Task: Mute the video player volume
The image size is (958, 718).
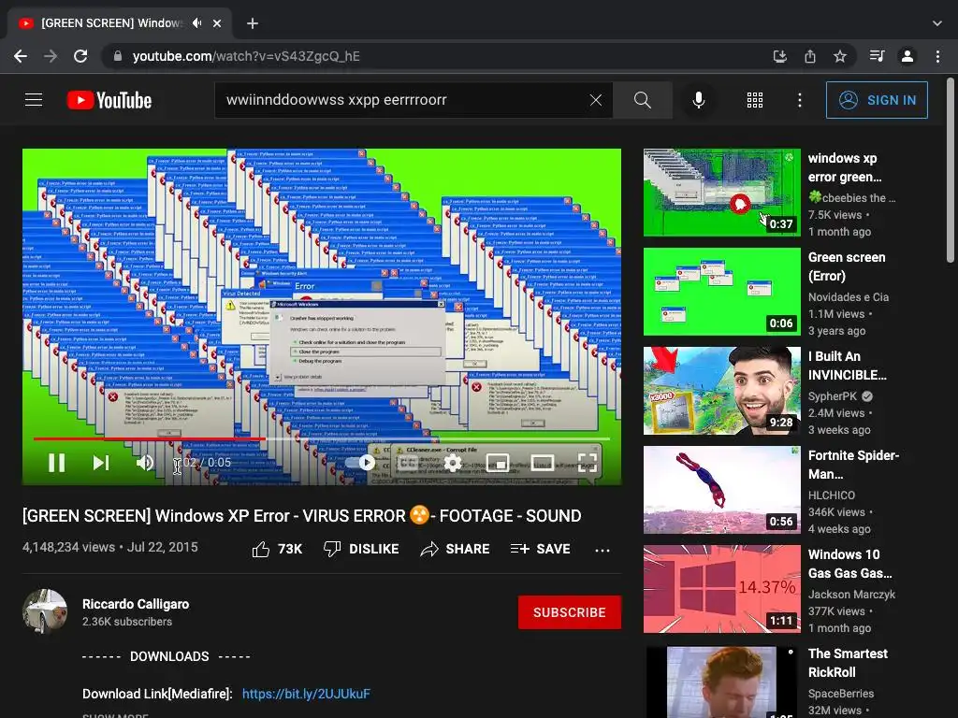Action: coord(145,463)
